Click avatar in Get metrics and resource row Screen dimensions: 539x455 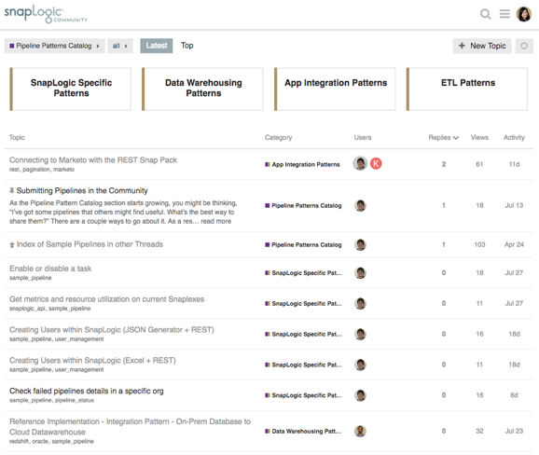[360, 303]
